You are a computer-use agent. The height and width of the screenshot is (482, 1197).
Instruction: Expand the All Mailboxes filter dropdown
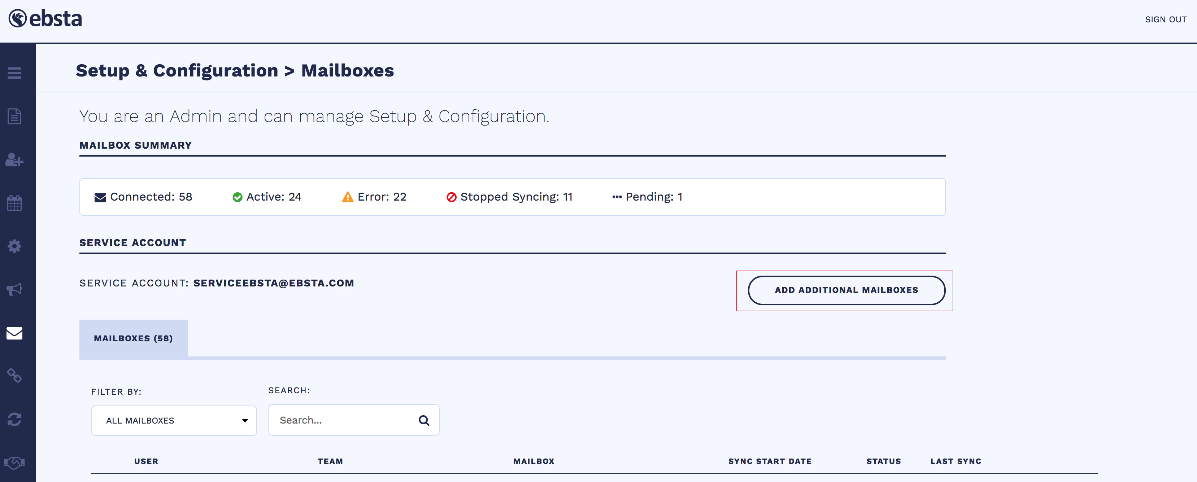pos(173,421)
